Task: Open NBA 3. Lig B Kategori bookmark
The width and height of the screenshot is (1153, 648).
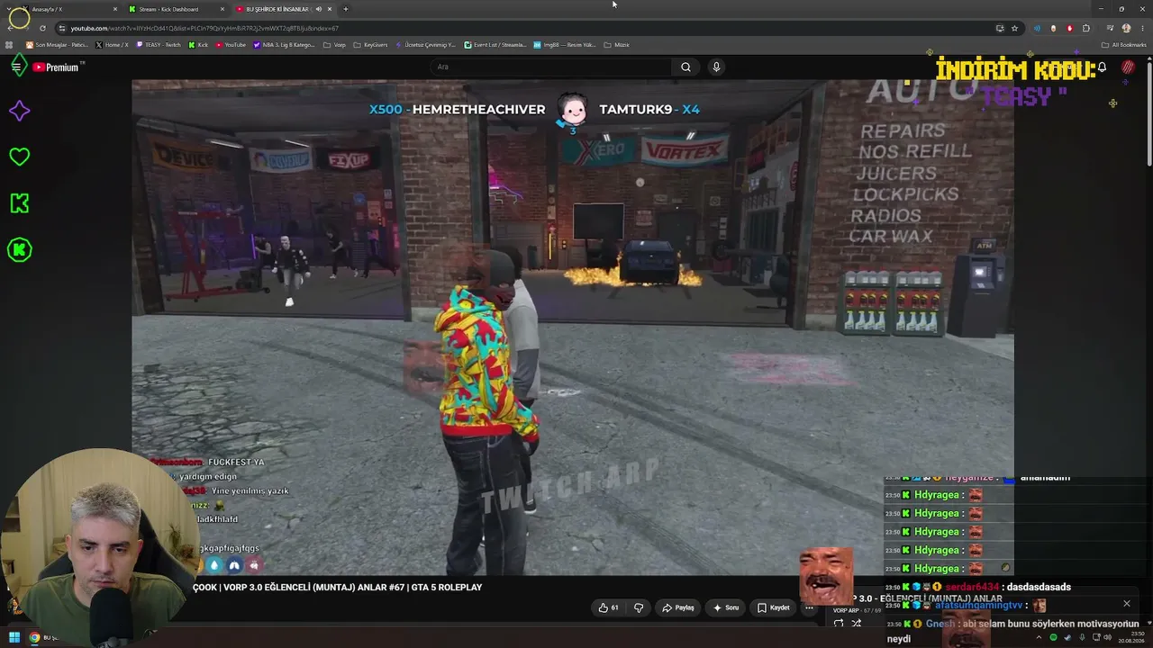Action: tap(284, 44)
